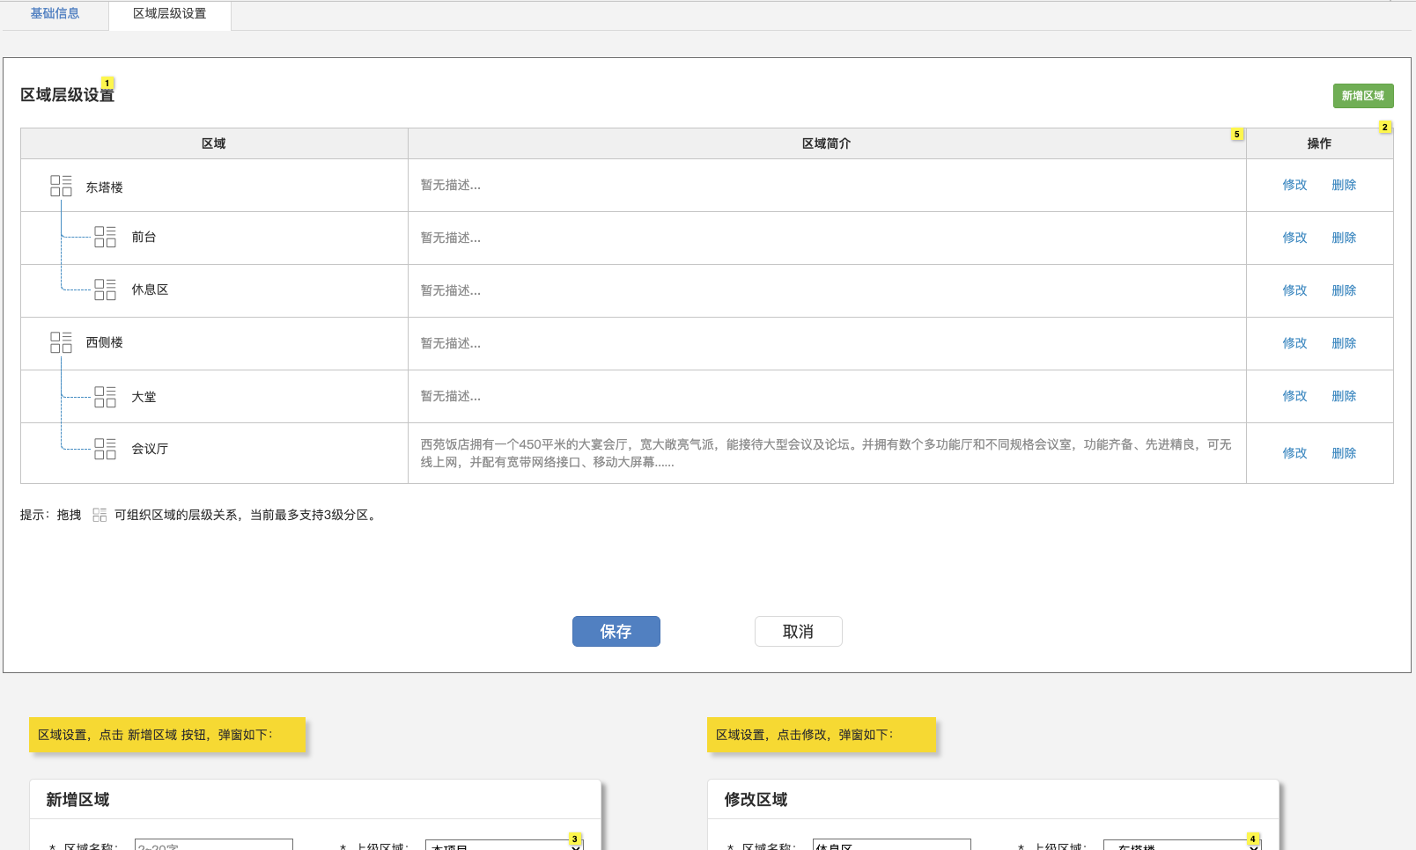Switch to the 基础信息 tab

[55, 13]
